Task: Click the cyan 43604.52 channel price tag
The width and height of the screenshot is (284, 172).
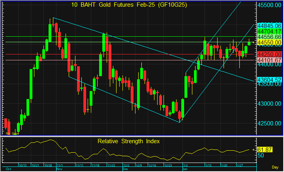Action: click(269, 80)
